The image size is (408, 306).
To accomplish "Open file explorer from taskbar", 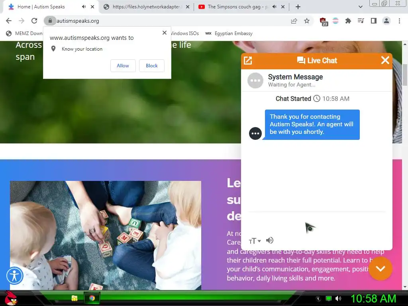I will pyautogui.click(x=75, y=298).
